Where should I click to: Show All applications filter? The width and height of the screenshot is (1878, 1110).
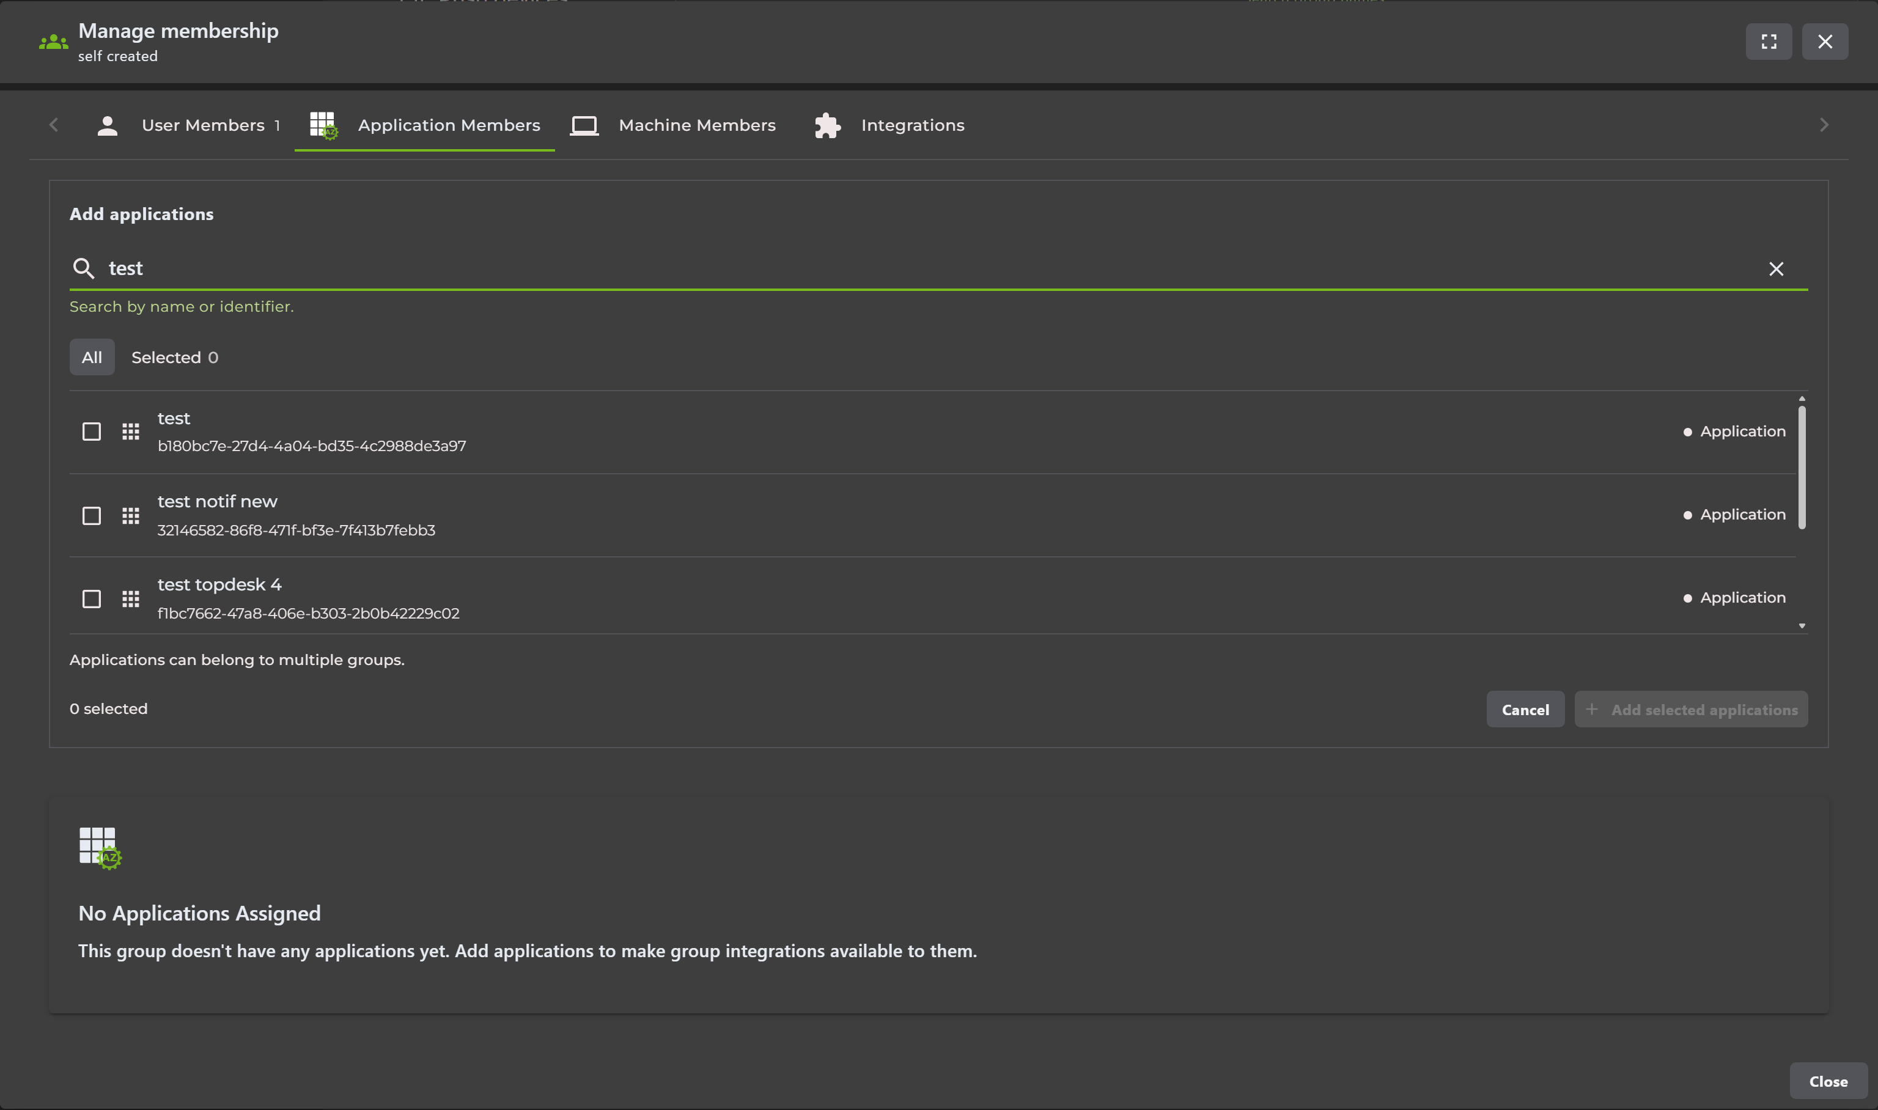tap(92, 358)
